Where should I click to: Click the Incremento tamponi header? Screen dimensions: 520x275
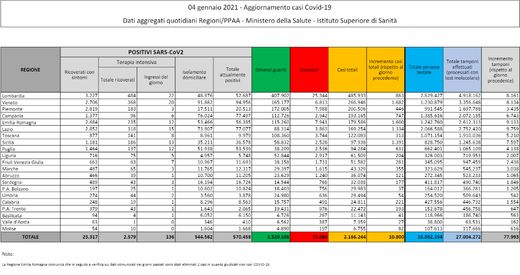(501, 70)
